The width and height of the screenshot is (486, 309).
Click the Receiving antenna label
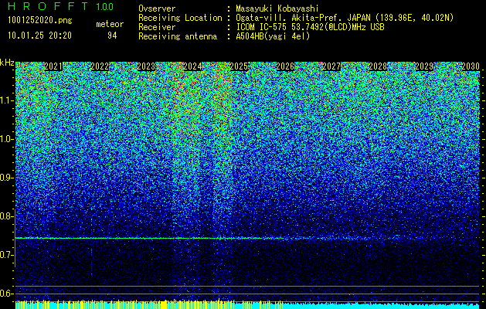click(178, 36)
